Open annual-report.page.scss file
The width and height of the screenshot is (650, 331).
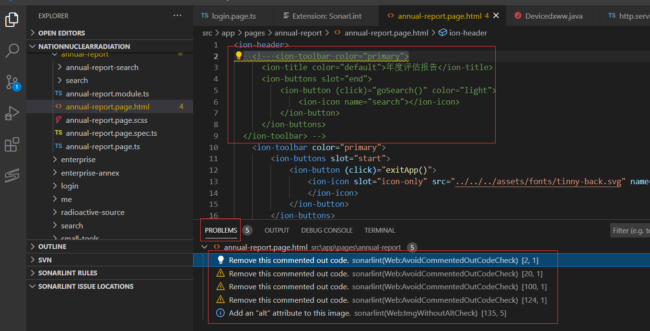(x=106, y=120)
